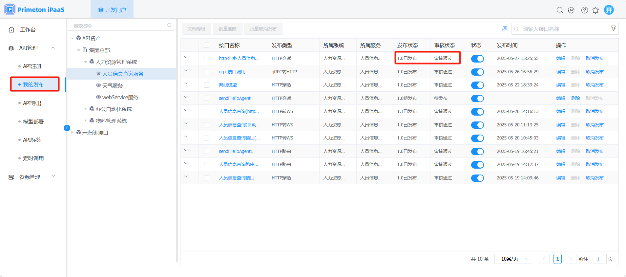
Task: Click 取消发布 for sendFileToAgent1 row
Action: tap(595, 151)
